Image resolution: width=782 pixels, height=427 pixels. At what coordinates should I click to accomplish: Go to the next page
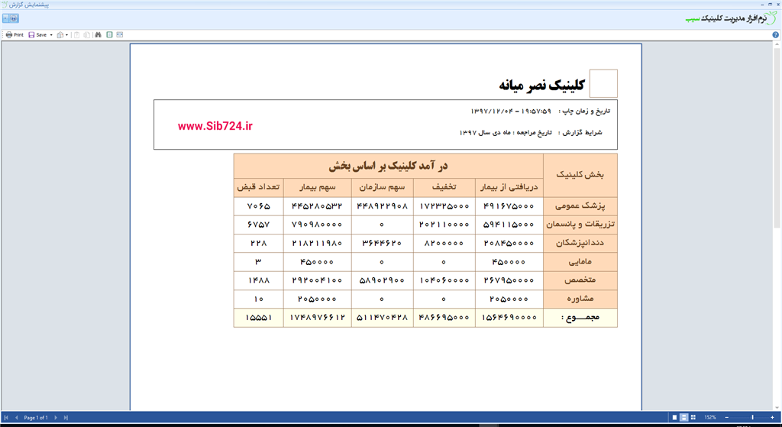[55, 418]
